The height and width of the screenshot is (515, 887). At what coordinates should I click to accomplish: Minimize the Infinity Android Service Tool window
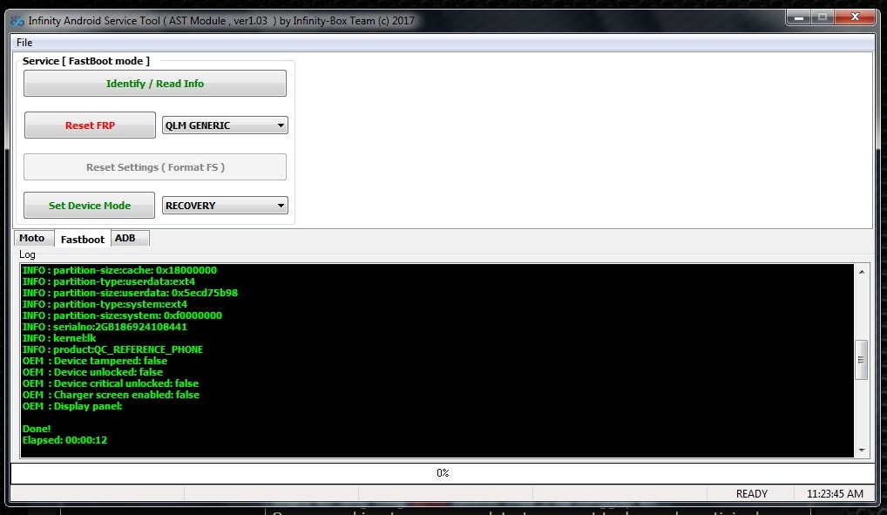point(799,17)
